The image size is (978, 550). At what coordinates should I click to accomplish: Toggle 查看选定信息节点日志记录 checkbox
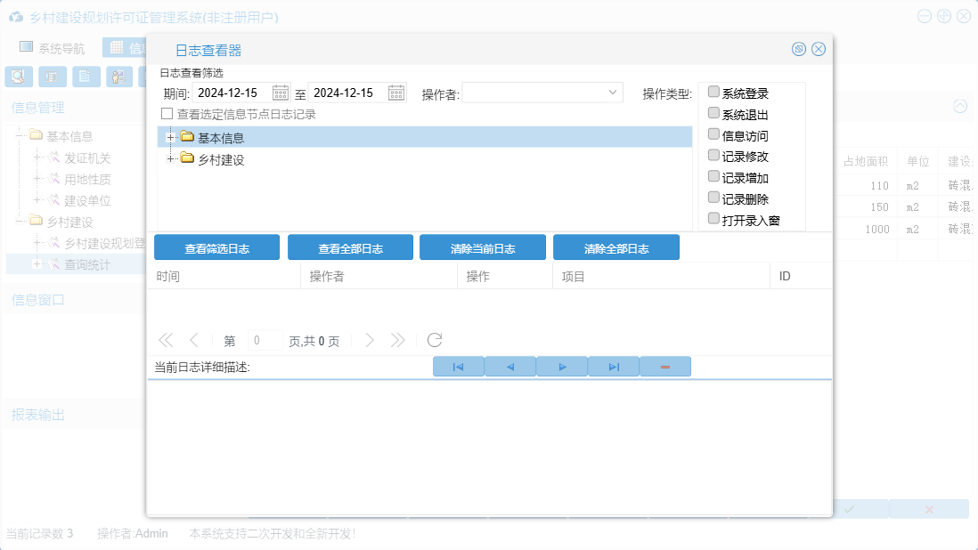tap(167, 114)
